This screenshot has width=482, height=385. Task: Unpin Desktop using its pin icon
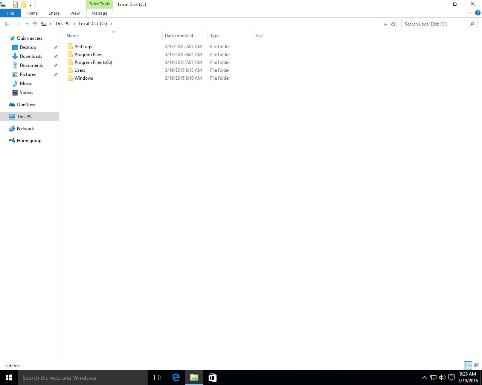(55, 47)
